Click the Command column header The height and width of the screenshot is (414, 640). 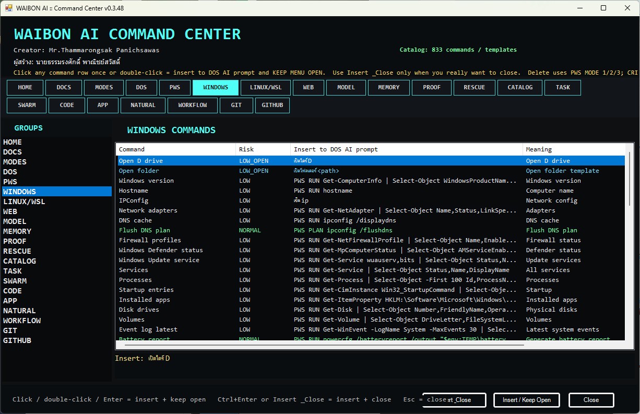coord(176,149)
